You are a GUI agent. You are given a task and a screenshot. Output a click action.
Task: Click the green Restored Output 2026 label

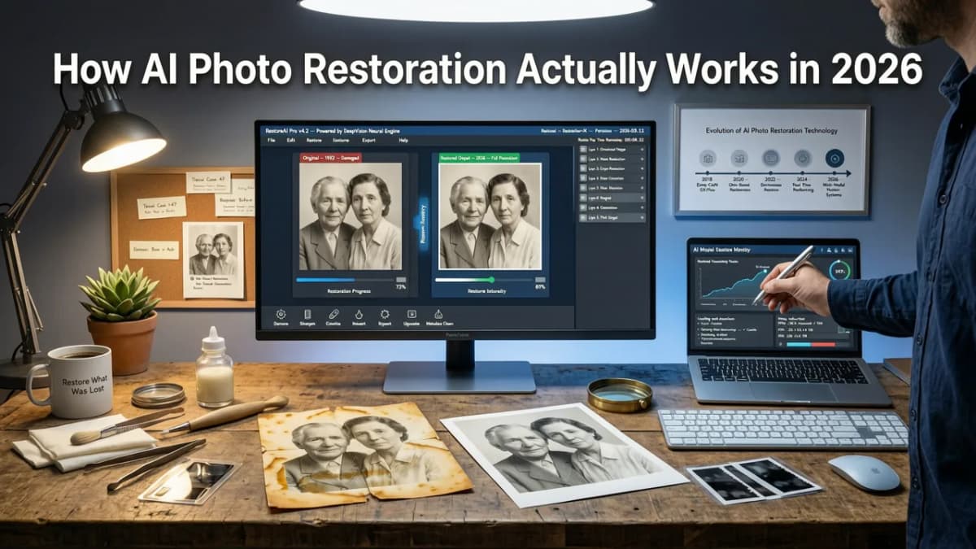(x=479, y=158)
